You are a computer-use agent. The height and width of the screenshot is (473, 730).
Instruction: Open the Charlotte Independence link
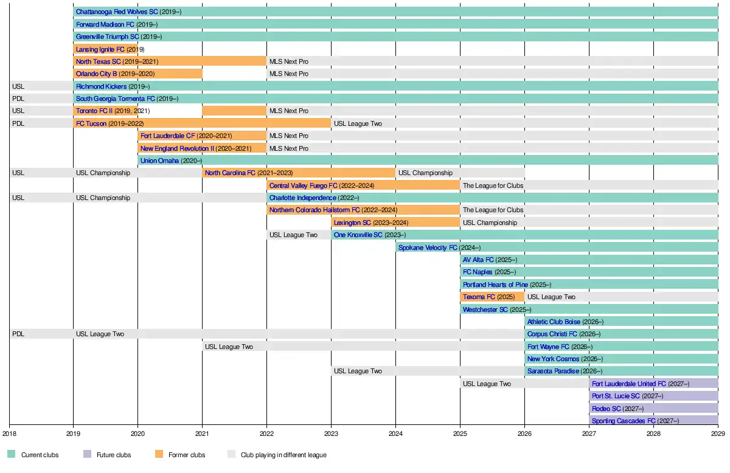coord(302,198)
